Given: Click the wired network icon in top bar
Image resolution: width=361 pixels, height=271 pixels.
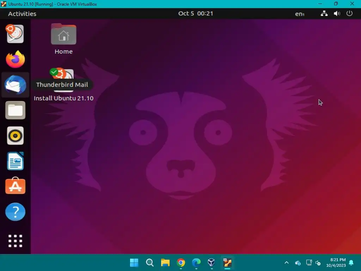Looking at the screenshot, I should click(324, 13).
